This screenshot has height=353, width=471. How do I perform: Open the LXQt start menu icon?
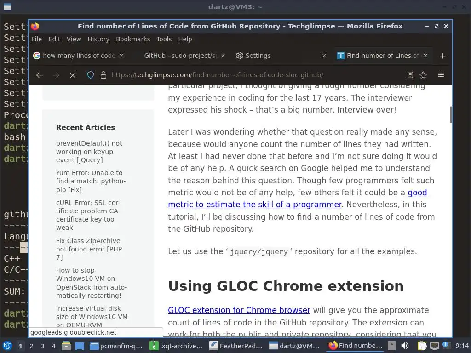7,346
